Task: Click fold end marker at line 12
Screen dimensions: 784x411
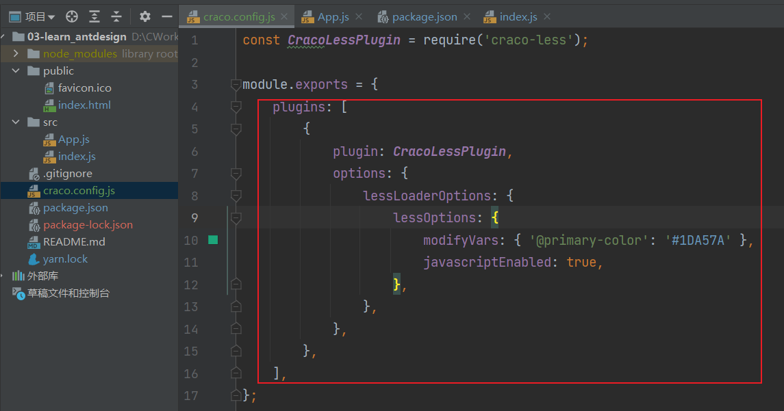Action: click(x=236, y=284)
